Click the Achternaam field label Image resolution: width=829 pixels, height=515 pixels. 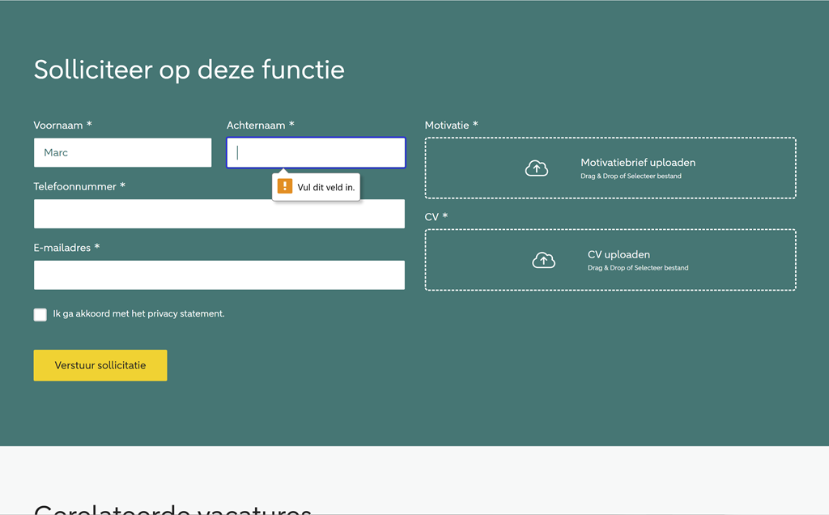tap(260, 126)
